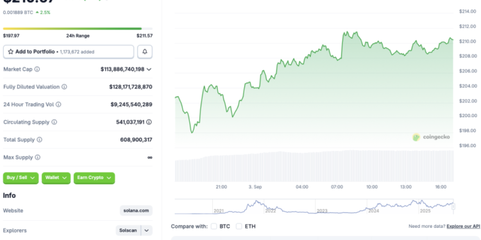
Task: Open the Buy / Sell dropdown
Action: pos(21,178)
